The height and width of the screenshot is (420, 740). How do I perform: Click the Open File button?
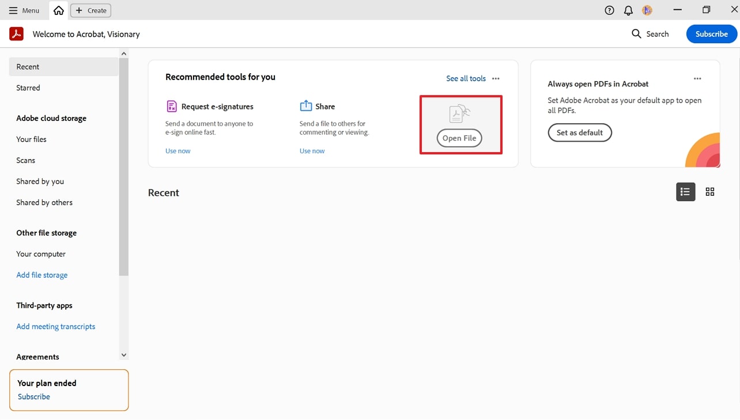pyautogui.click(x=459, y=138)
